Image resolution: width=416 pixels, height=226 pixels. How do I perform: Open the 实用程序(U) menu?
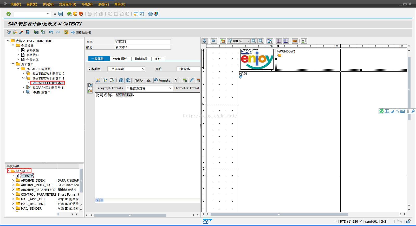(68, 4)
